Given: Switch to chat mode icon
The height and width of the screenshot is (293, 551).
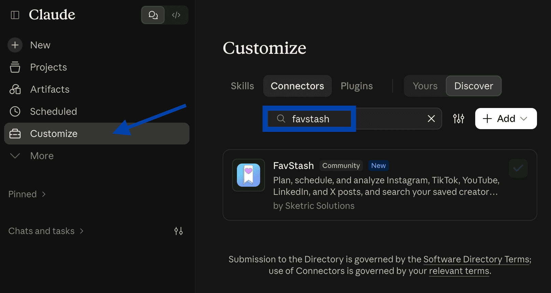Looking at the screenshot, I should pyautogui.click(x=153, y=15).
